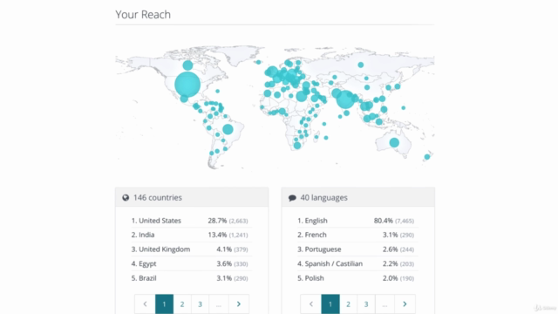Open page 3 of the countries list
Screen dimensions: 558x314
200,304
